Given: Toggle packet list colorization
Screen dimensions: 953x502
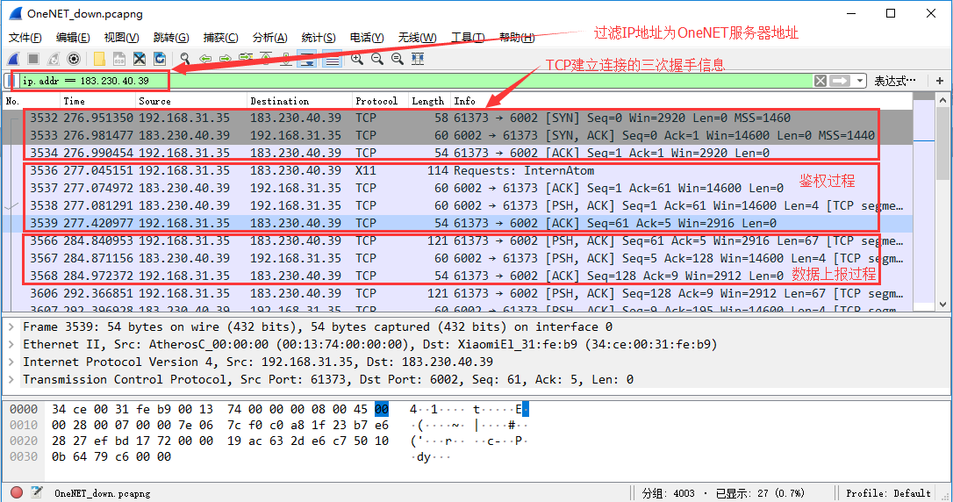Looking at the screenshot, I should click(x=331, y=59).
